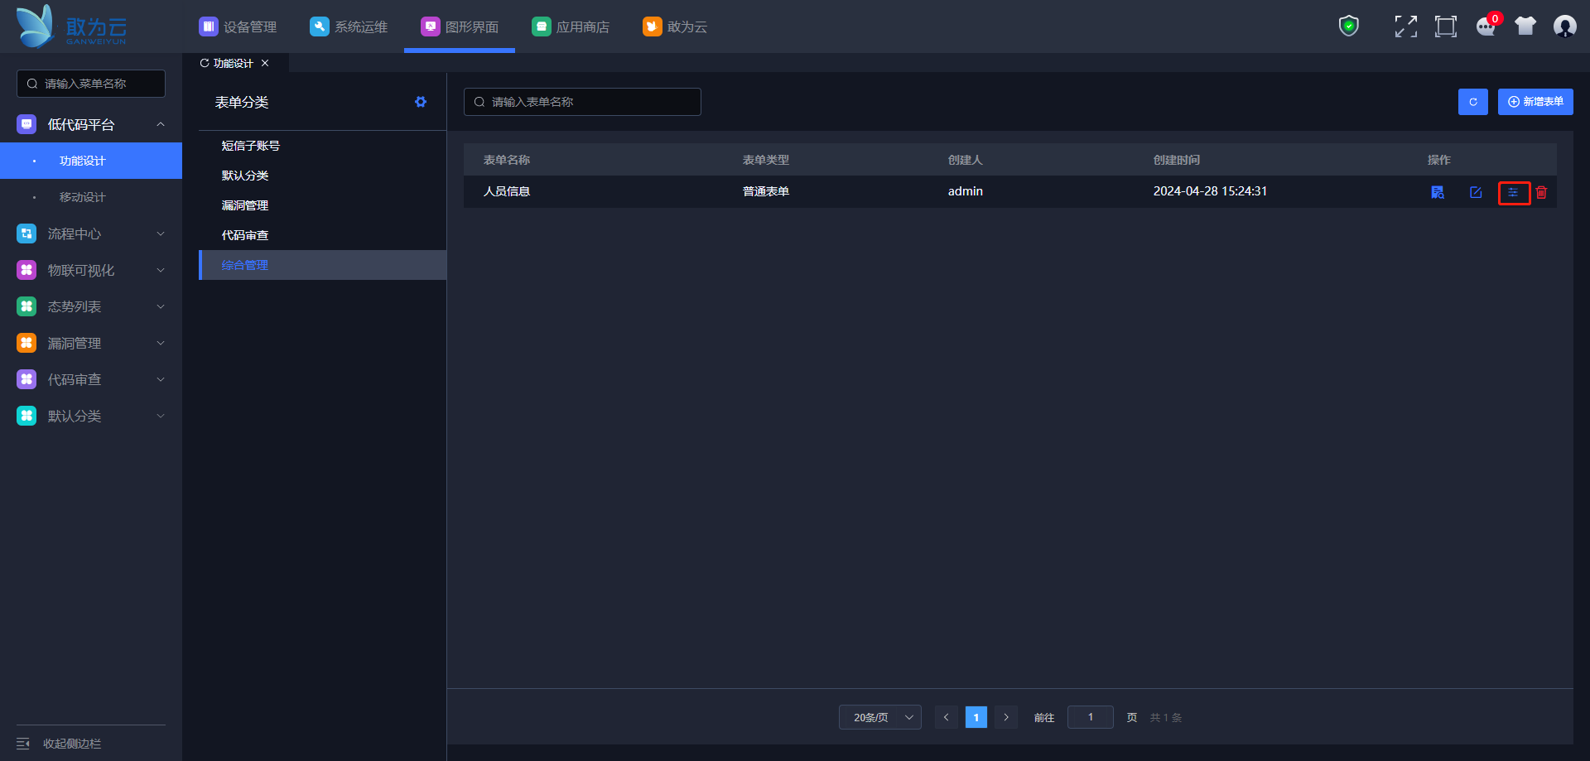Edit the 人员信息 form

pos(1476,192)
